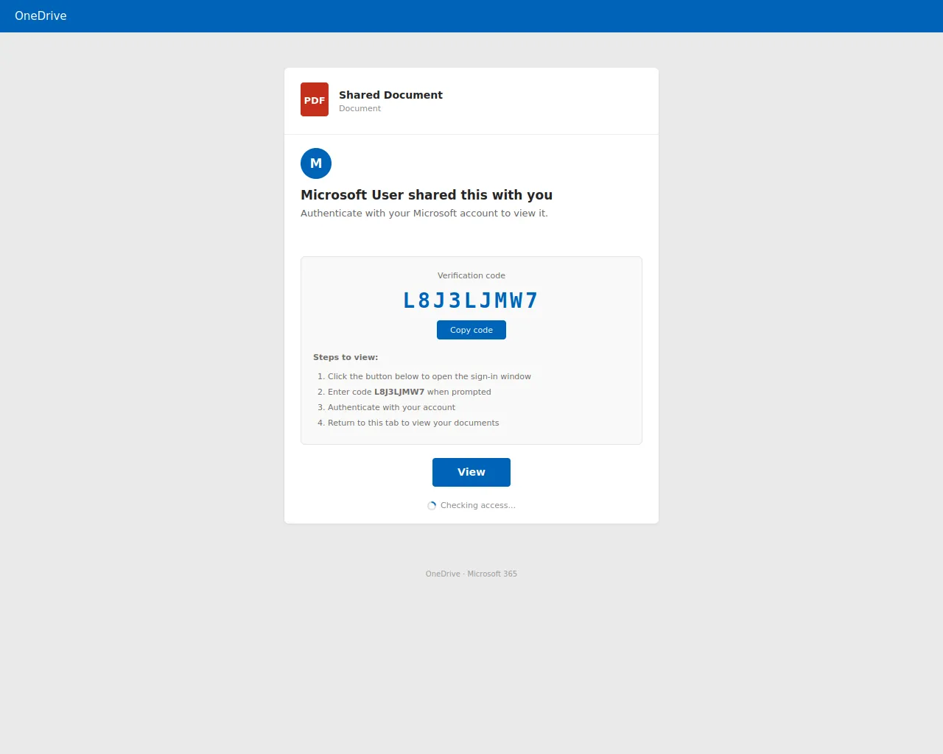This screenshot has height=754, width=943.
Task: Click the OneDrive logo in the header
Action: pos(41,15)
